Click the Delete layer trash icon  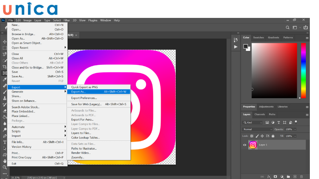point(301,176)
